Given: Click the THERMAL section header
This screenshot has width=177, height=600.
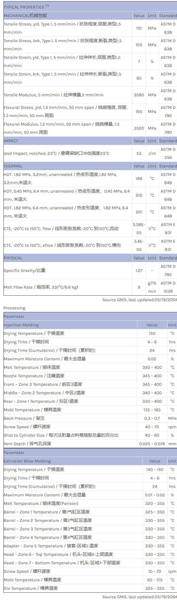Looking at the screenshot, I should (13, 166).
